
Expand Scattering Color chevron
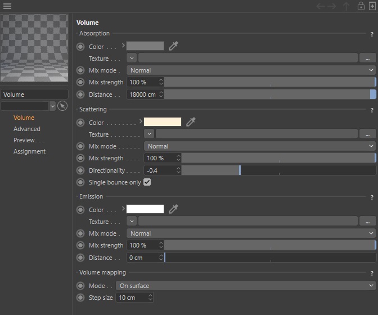point(141,121)
